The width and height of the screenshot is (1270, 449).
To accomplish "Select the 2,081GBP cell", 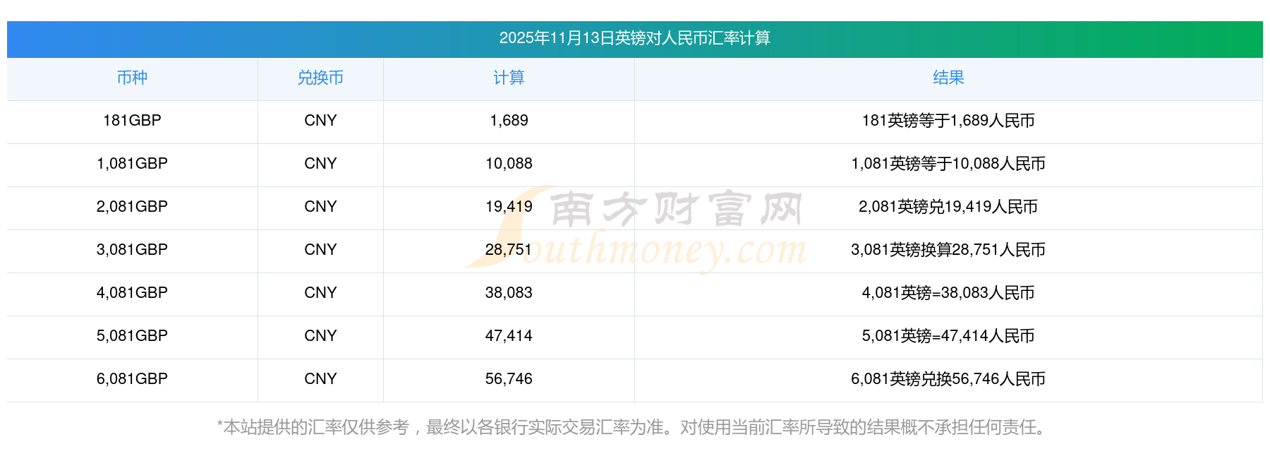I will 132,207.
